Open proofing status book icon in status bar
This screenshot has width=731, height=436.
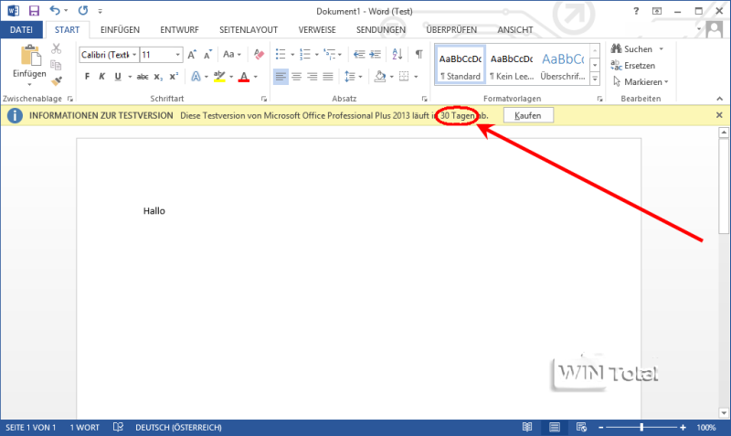coord(119,427)
